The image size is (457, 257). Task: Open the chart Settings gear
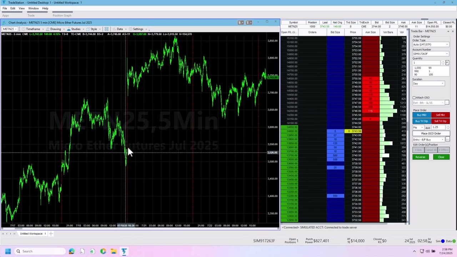click(131, 29)
